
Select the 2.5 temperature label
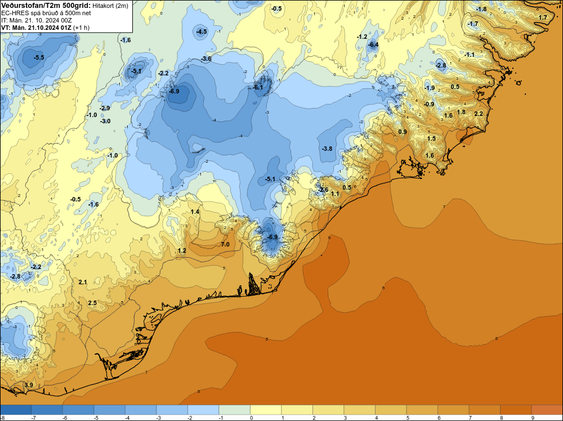[92, 303]
